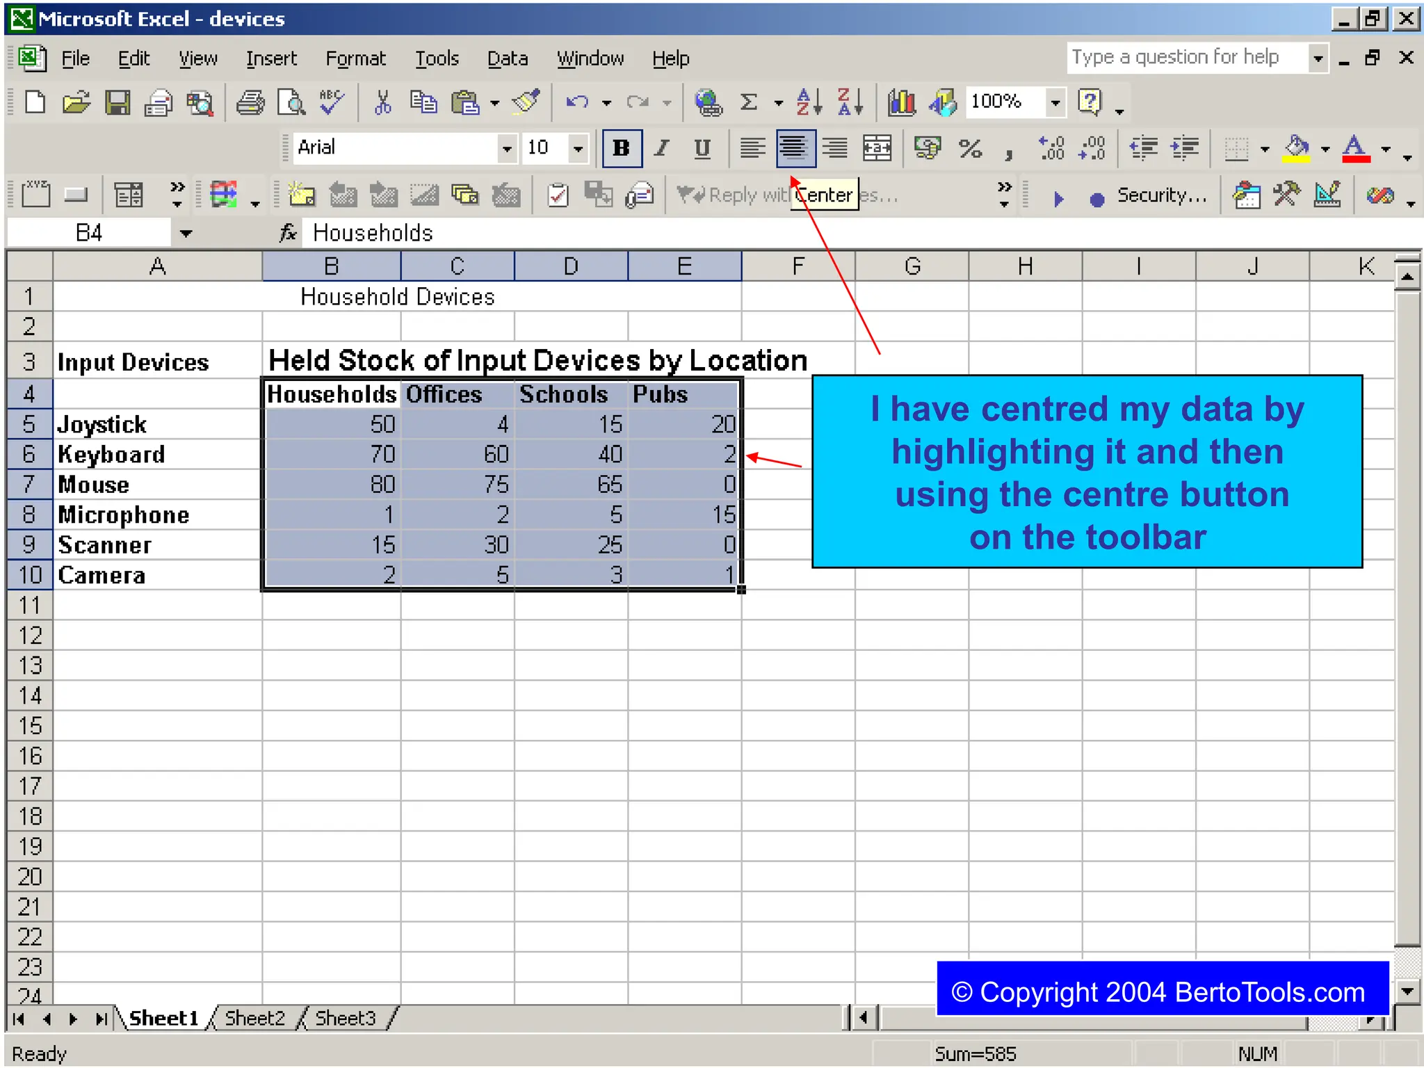Screen dimensions: 1424x1068
Task: Click Decrease Indent icon
Action: (x=1144, y=148)
